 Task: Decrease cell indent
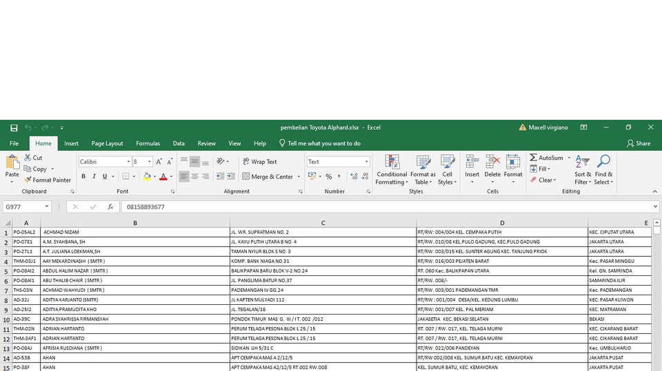(x=221, y=177)
